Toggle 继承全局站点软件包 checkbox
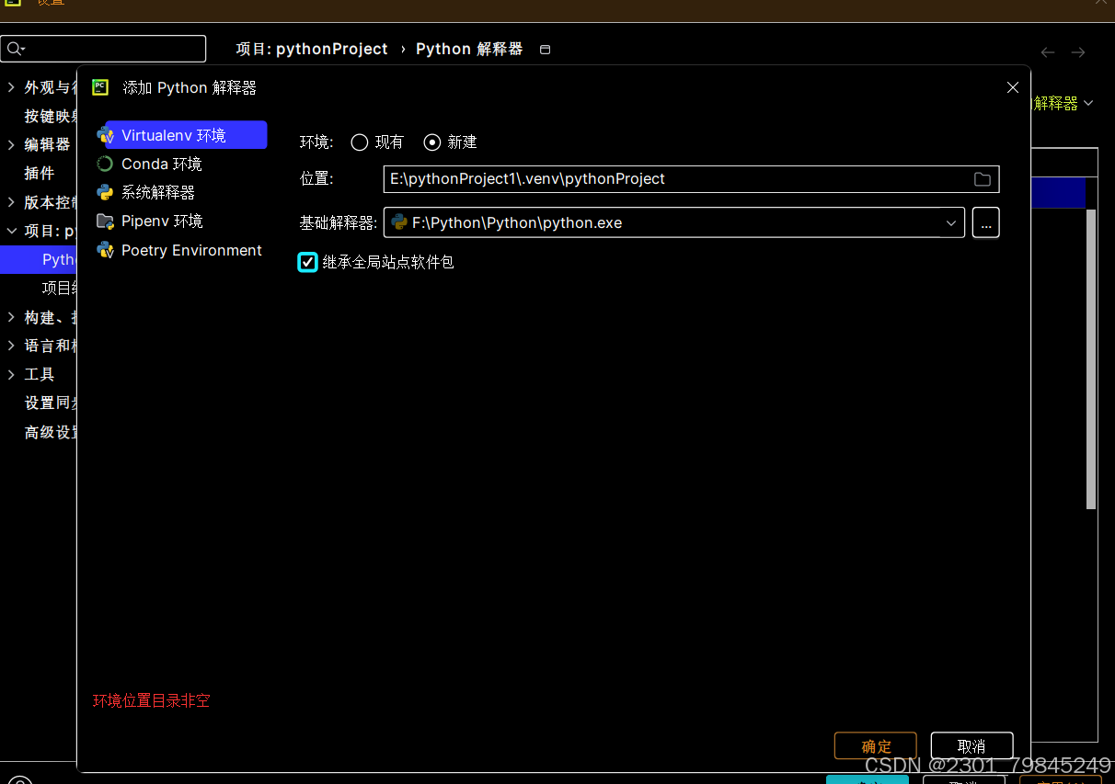Image resolution: width=1115 pixels, height=784 pixels. click(x=308, y=262)
